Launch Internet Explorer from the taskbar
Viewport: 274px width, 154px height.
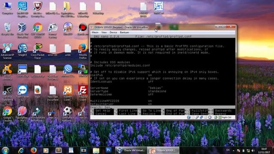pos(21,150)
